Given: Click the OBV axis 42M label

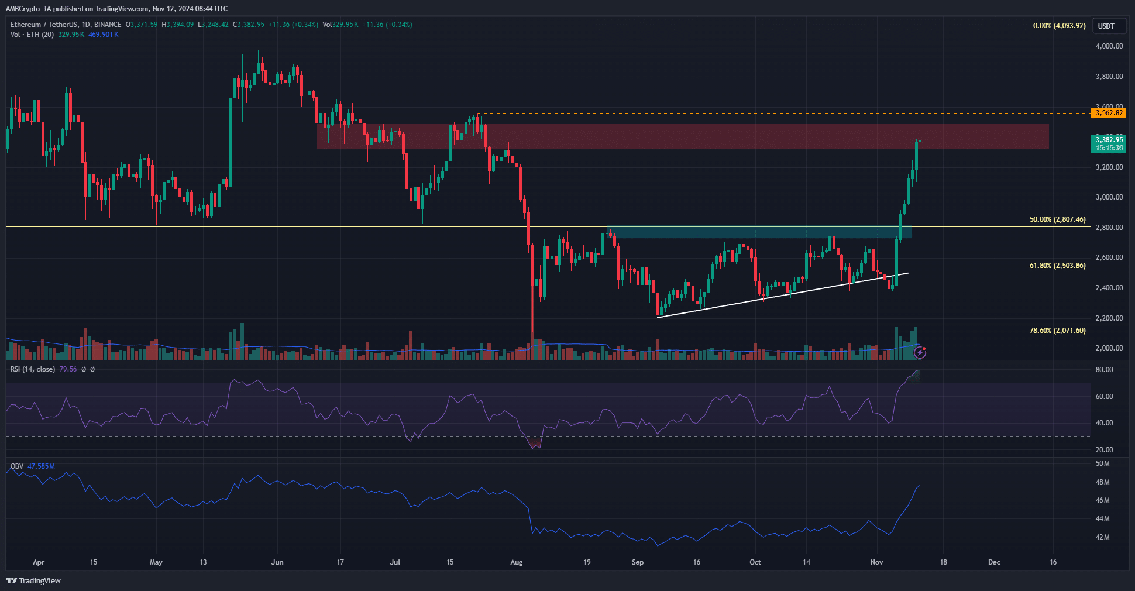Looking at the screenshot, I should [1102, 537].
